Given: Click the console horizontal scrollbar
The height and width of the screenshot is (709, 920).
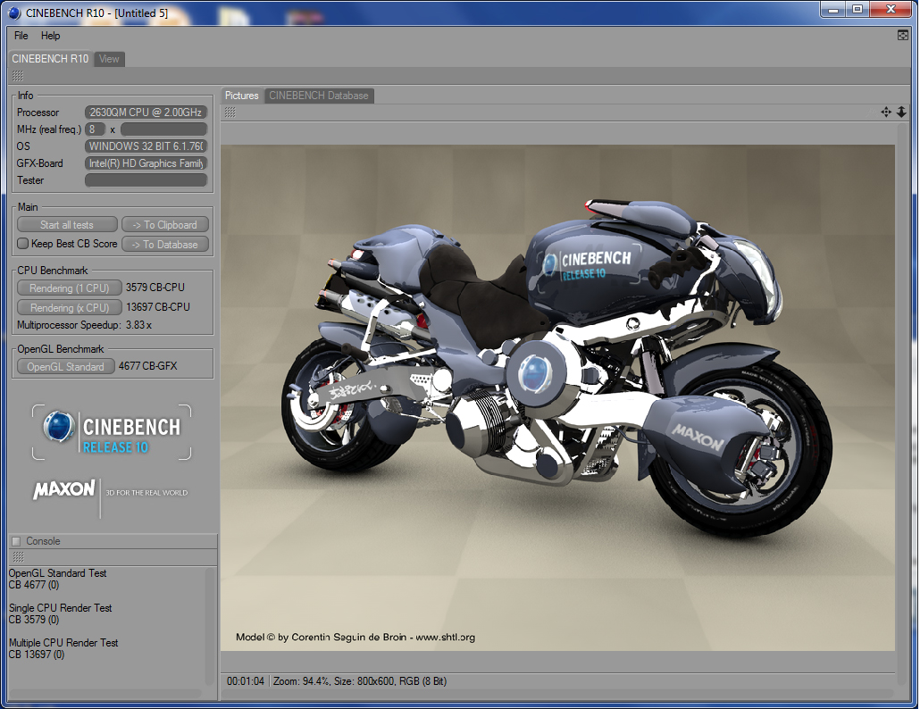Looking at the screenshot, I should pyautogui.click(x=105, y=693).
